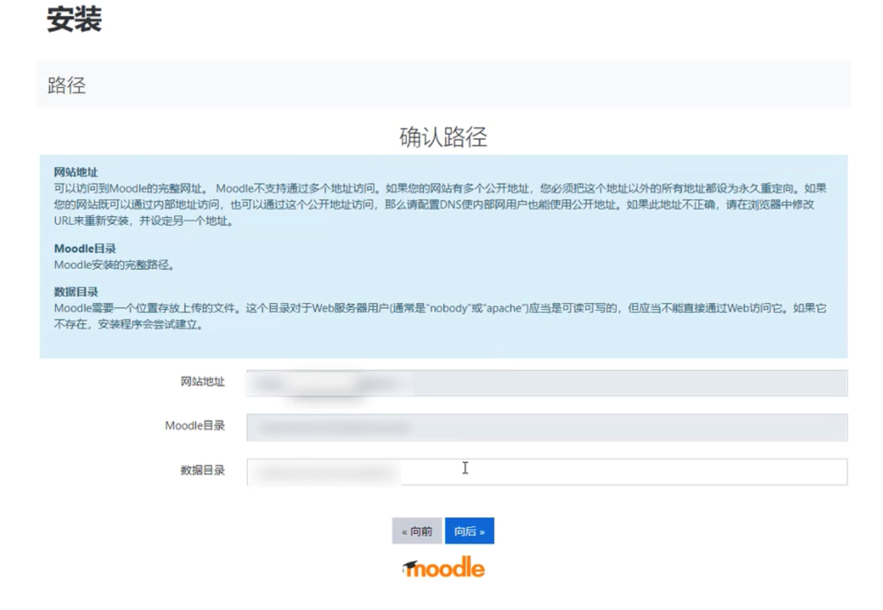Click the 向后 » next button

(469, 531)
